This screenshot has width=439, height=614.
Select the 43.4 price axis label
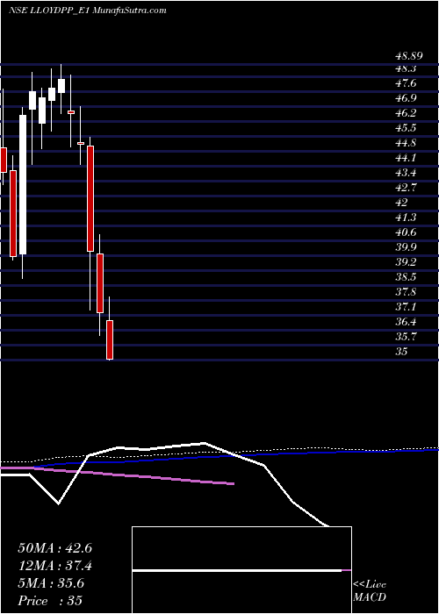click(x=406, y=173)
